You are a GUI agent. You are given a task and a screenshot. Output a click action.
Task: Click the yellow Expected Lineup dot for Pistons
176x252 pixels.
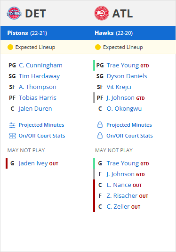pos(10,47)
